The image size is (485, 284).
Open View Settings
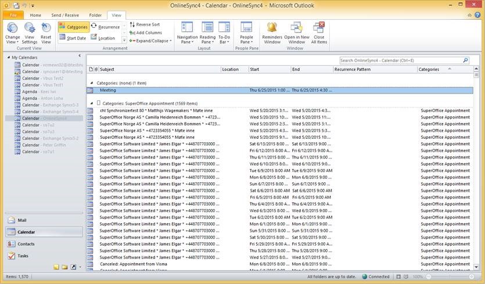[x=30, y=33]
